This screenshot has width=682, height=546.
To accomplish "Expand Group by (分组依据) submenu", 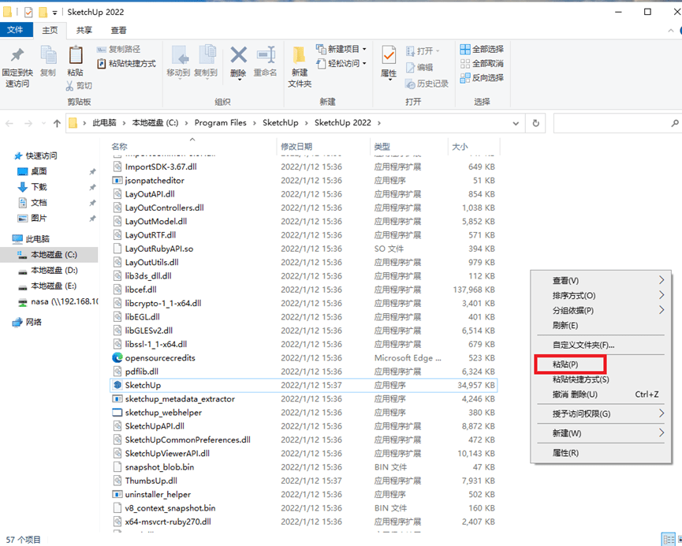I will 601,310.
